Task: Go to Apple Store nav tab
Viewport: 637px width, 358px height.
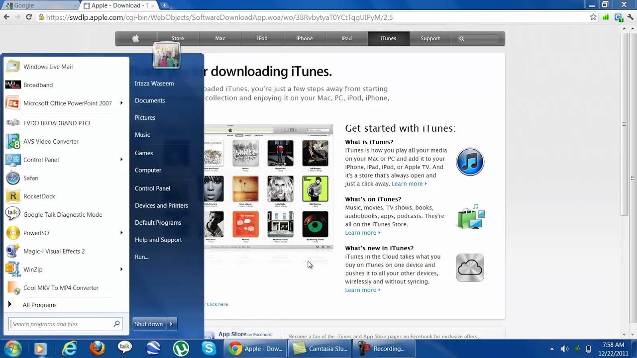Action: [178, 38]
